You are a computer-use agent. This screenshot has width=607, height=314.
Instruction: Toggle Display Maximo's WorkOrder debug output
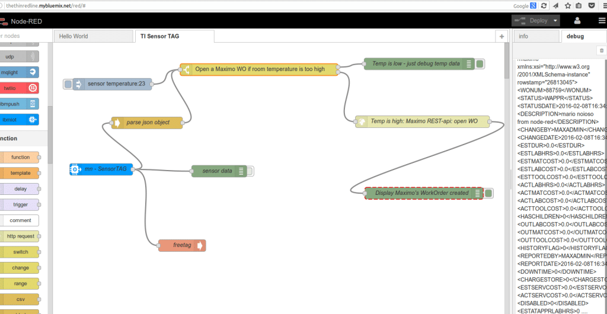pos(488,193)
